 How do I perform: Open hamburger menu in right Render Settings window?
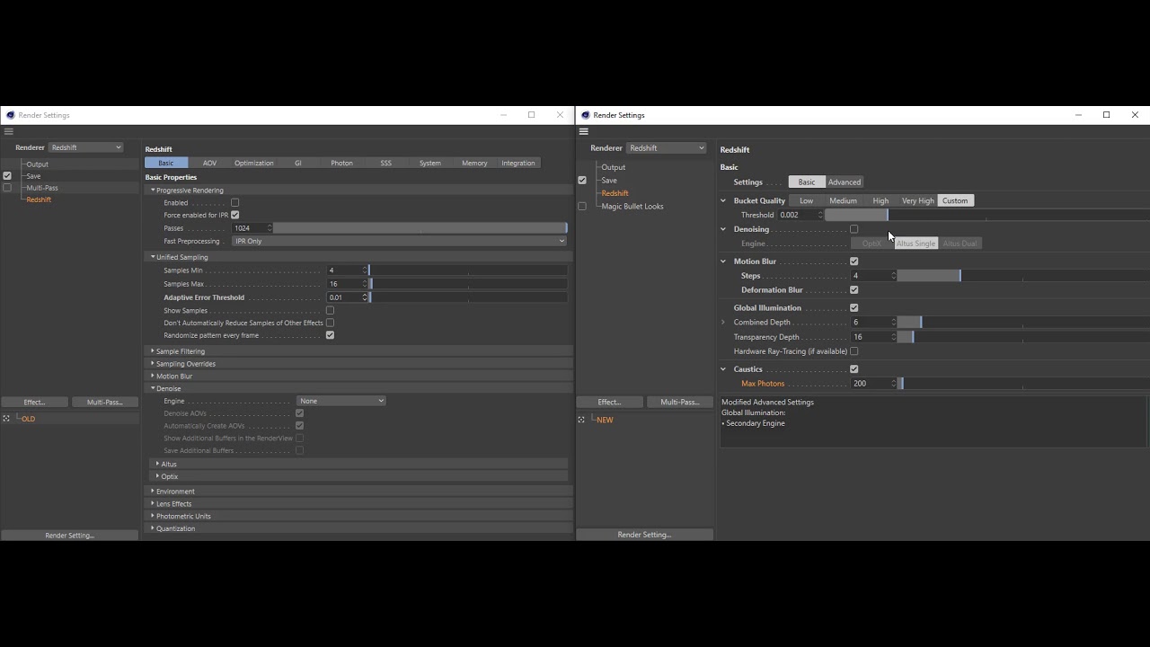(583, 131)
